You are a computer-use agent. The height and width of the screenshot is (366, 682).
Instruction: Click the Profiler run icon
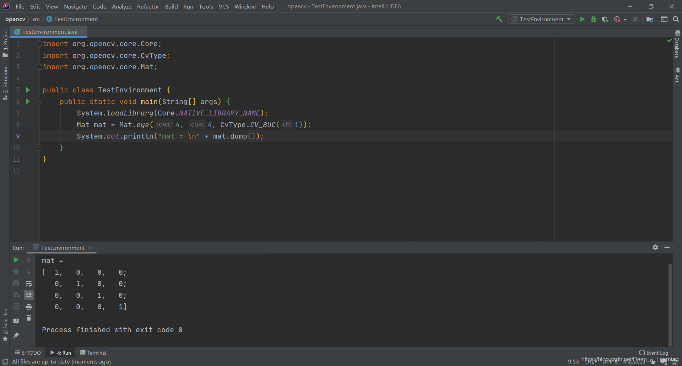pyautogui.click(x=617, y=19)
